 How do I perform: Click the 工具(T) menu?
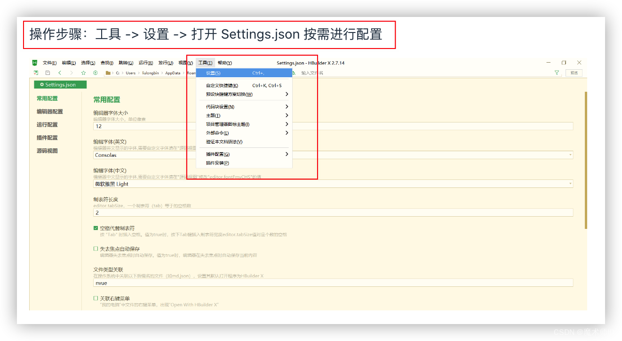tap(205, 63)
